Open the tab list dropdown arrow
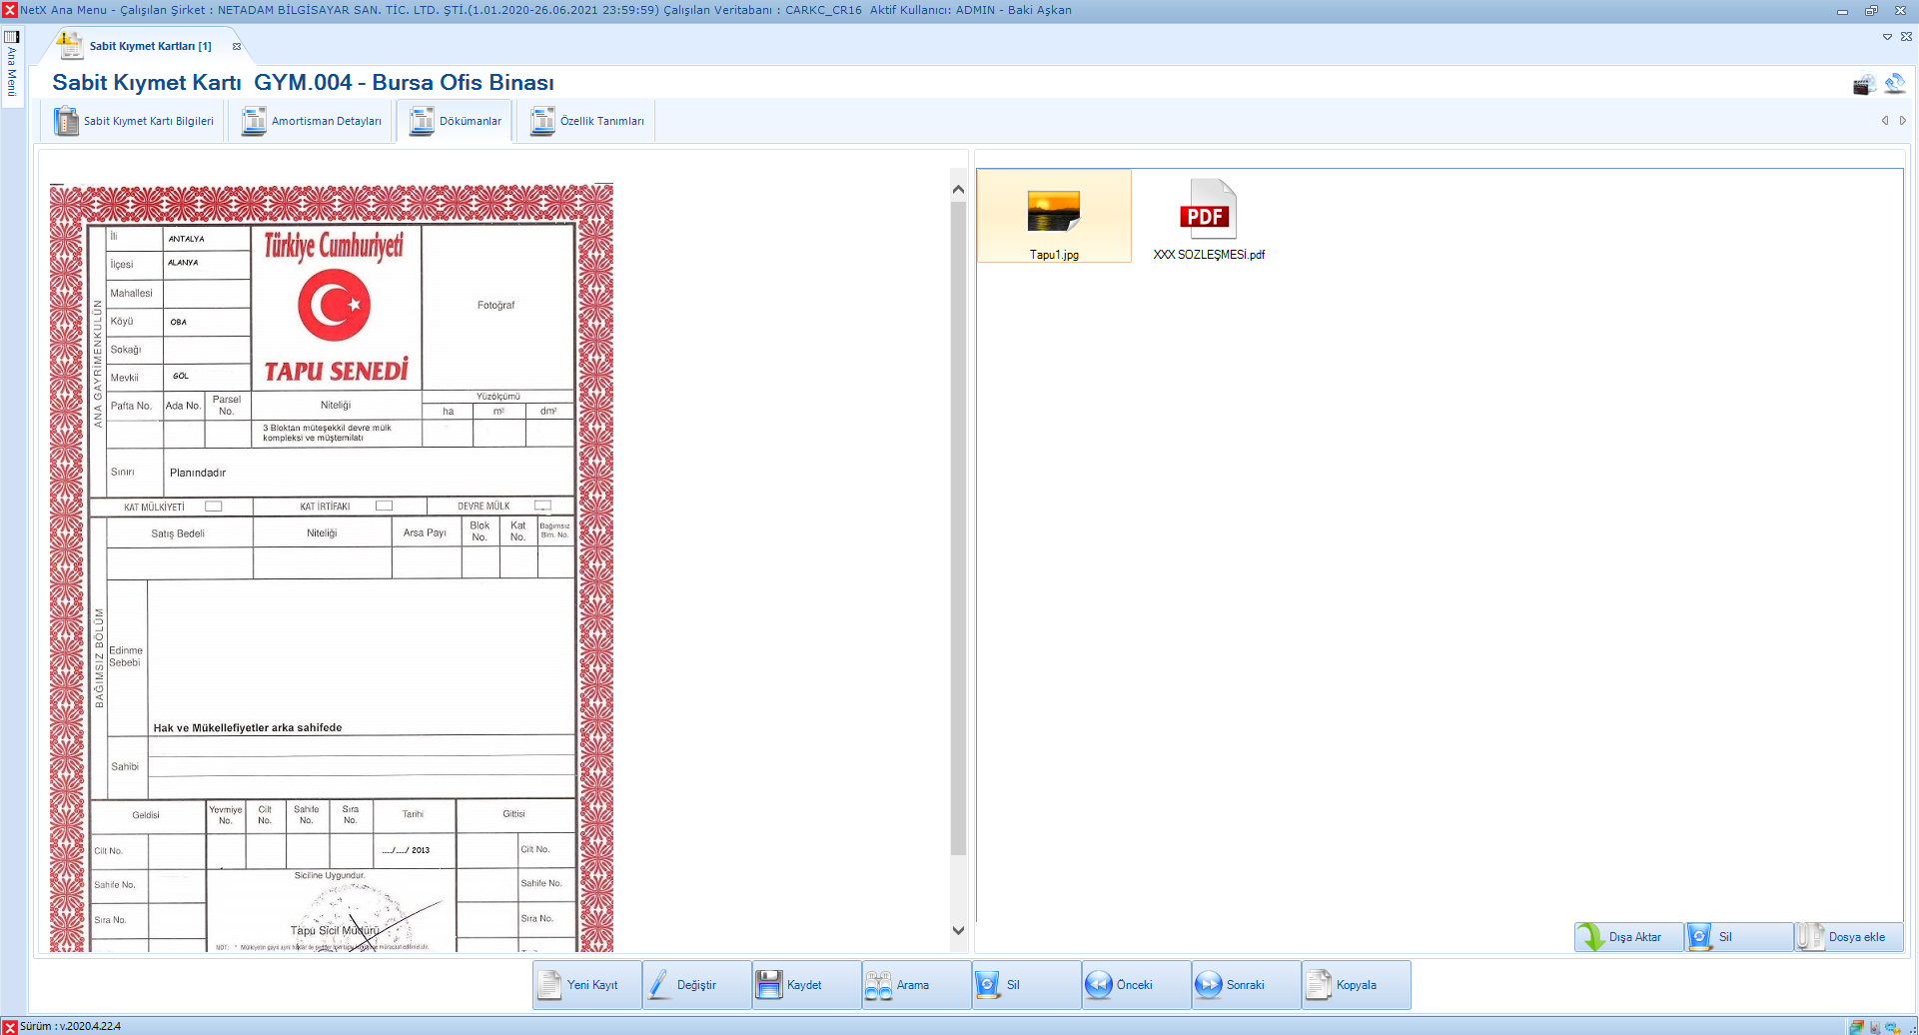Viewport: 1919px width, 1035px height. (1887, 37)
